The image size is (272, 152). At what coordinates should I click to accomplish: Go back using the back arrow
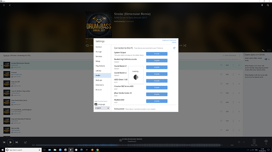pos(10,5)
